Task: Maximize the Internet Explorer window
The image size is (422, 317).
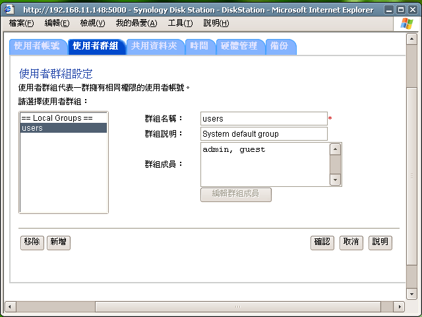Action: (x=401, y=10)
